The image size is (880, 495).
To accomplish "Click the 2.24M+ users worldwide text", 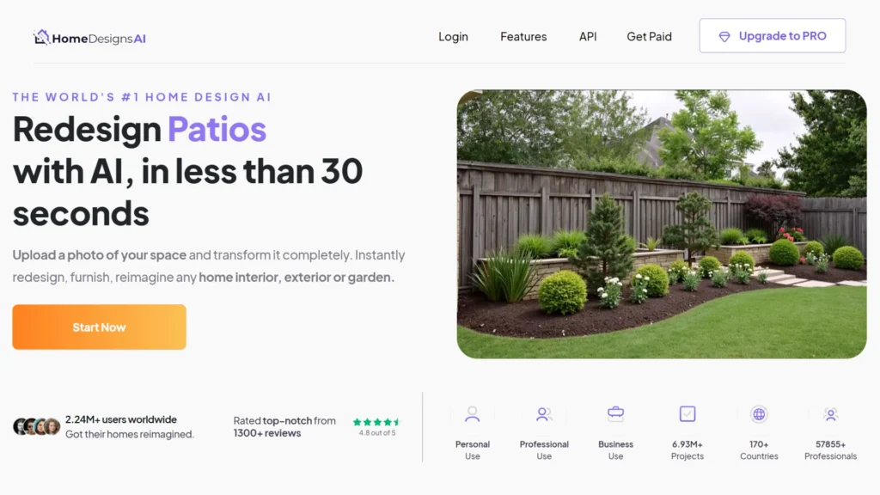I will click(x=120, y=419).
